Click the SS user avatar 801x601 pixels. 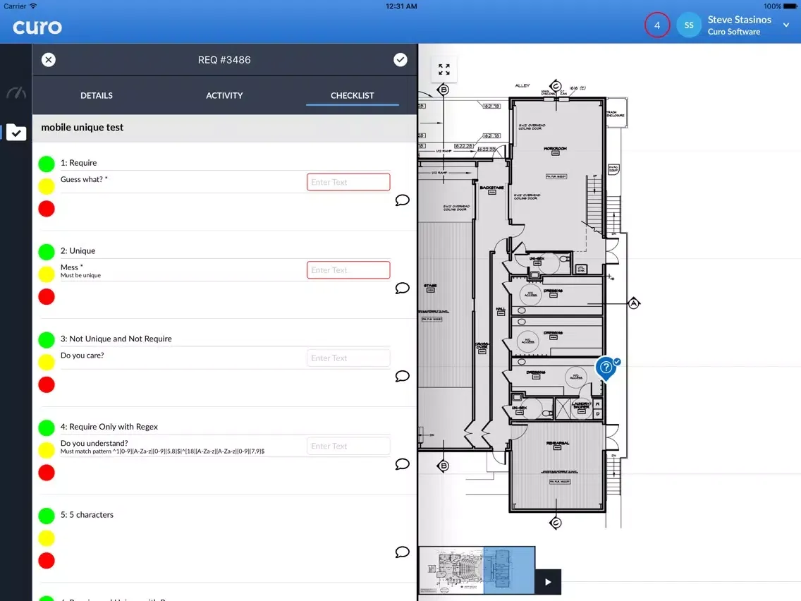pos(689,25)
